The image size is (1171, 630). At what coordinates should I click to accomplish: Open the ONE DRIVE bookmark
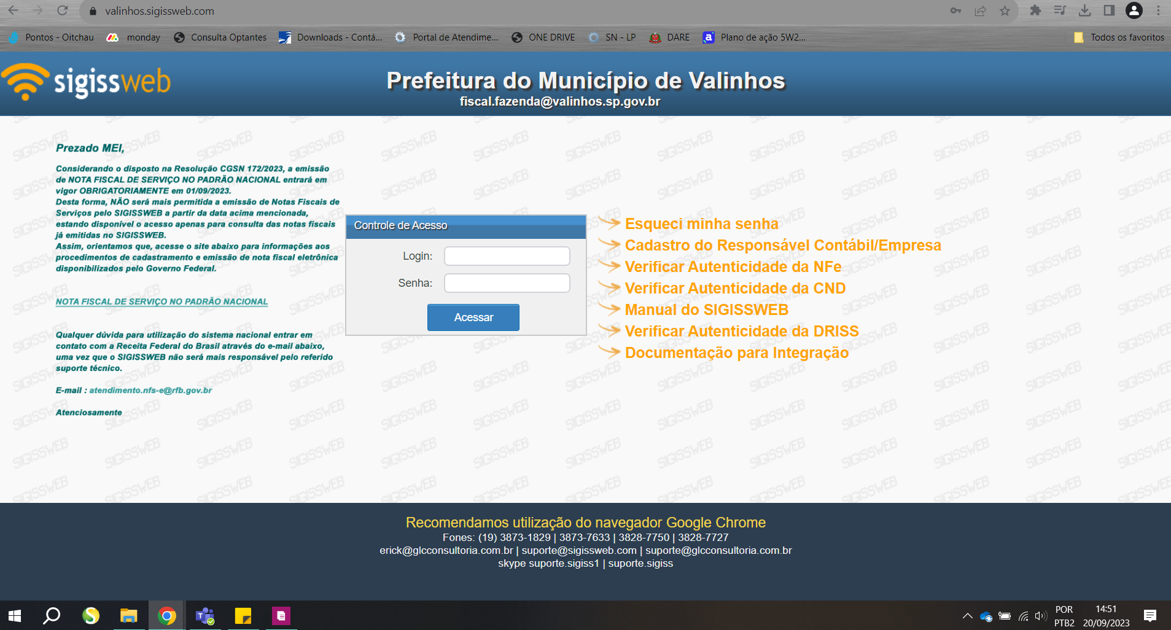click(543, 37)
